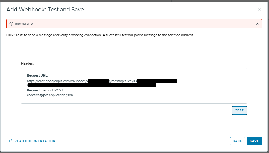The width and height of the screenshot is (269, 153).
Task: Click the BACK button
Action: pyautogui.click(x=237, y=141)
